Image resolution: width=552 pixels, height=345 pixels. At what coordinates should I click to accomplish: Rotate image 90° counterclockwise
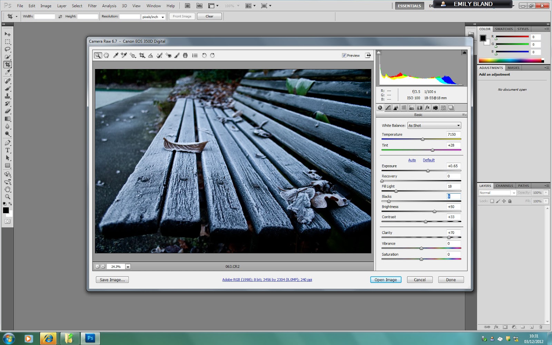(x=204, y=56)
